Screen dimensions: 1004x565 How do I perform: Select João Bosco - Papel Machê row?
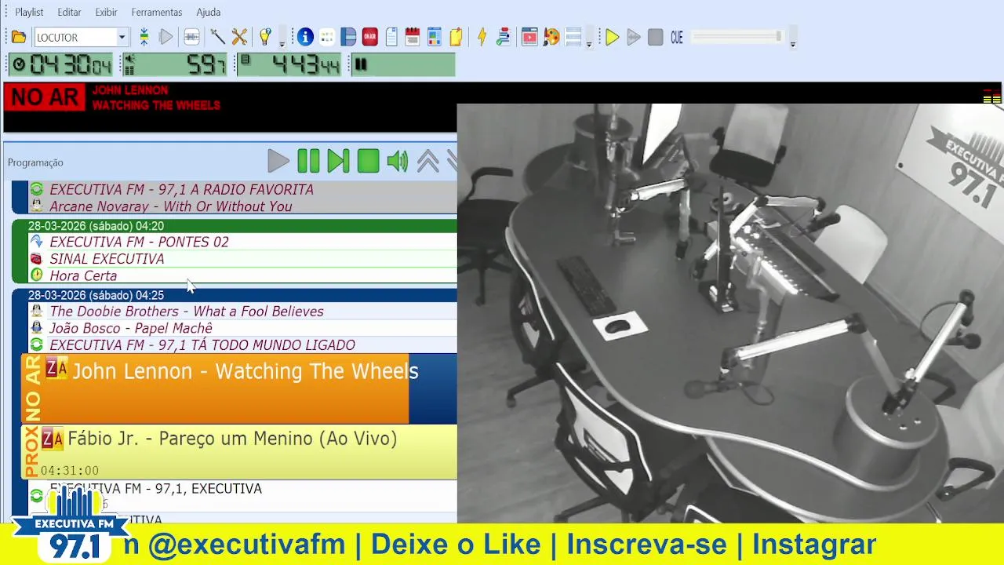[x=242, y=328]
